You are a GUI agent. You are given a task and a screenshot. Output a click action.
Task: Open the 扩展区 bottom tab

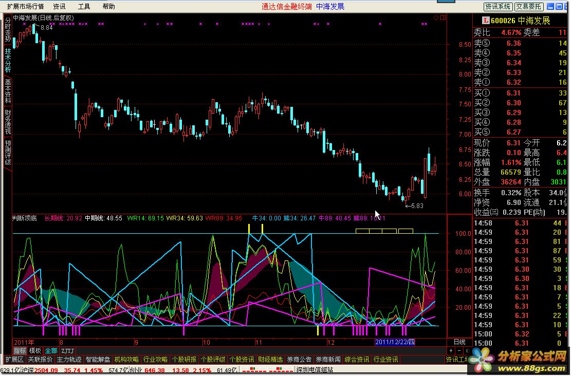(x=14, y=359)
